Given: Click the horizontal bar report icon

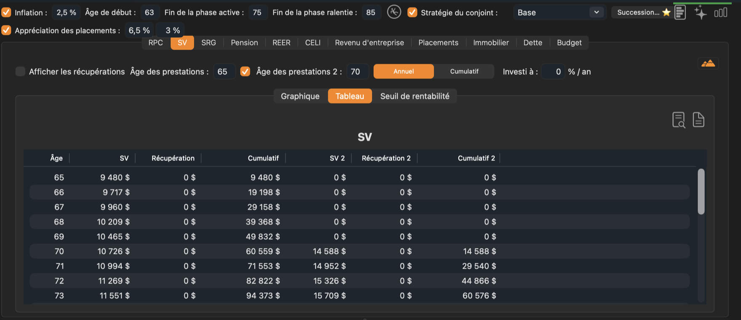Looking at the screenshot, I should 680,12.
